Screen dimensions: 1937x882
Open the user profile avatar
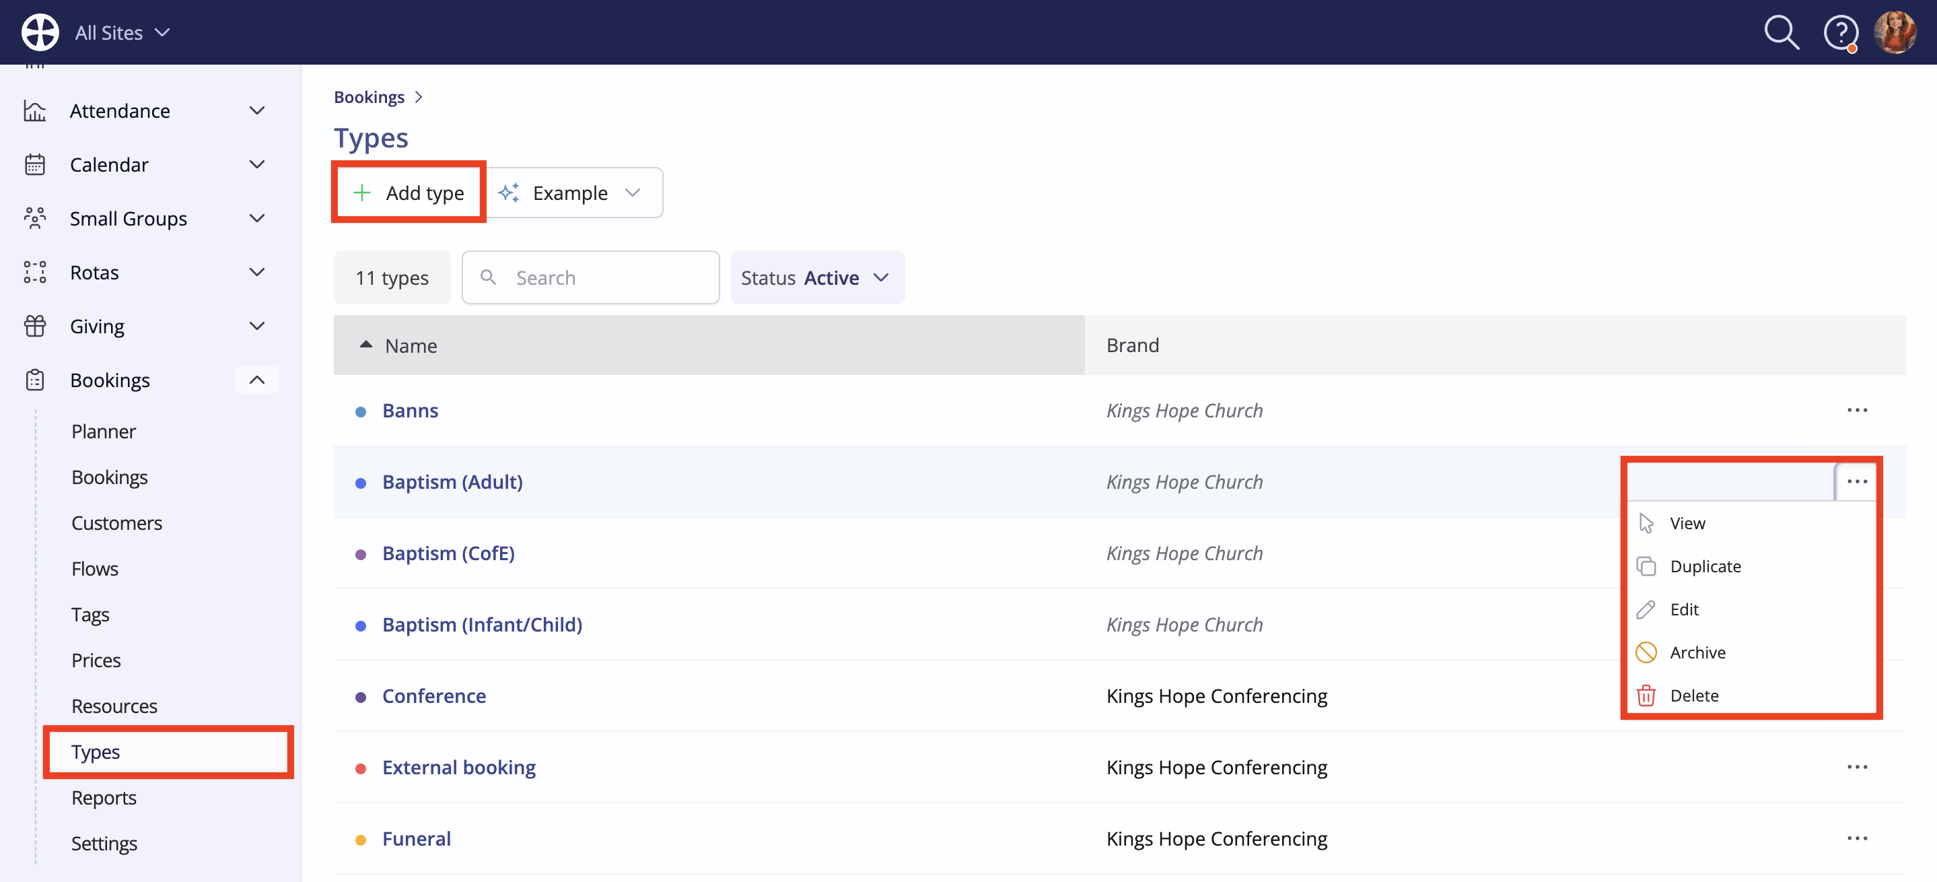tap(1895, 32)
